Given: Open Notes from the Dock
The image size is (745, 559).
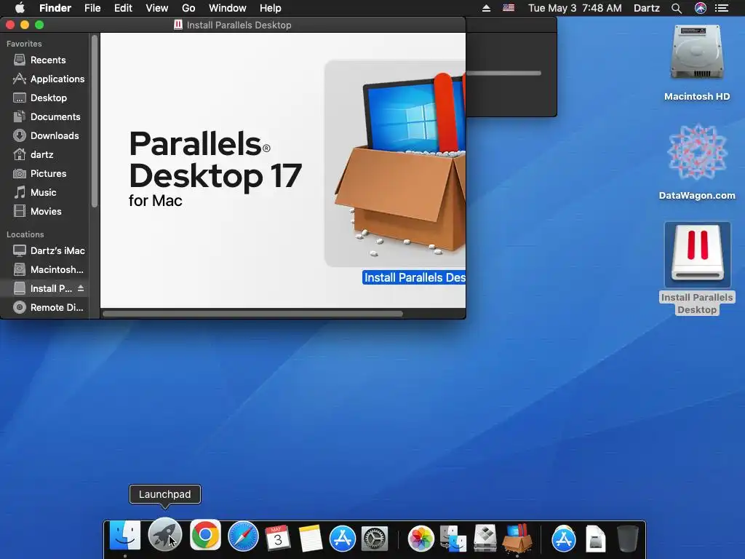Looking at the screenshot, I should point(311,538).
